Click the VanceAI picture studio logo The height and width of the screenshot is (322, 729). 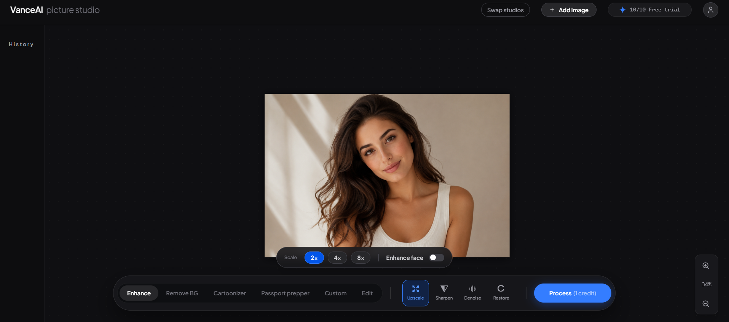coord(55,10)
